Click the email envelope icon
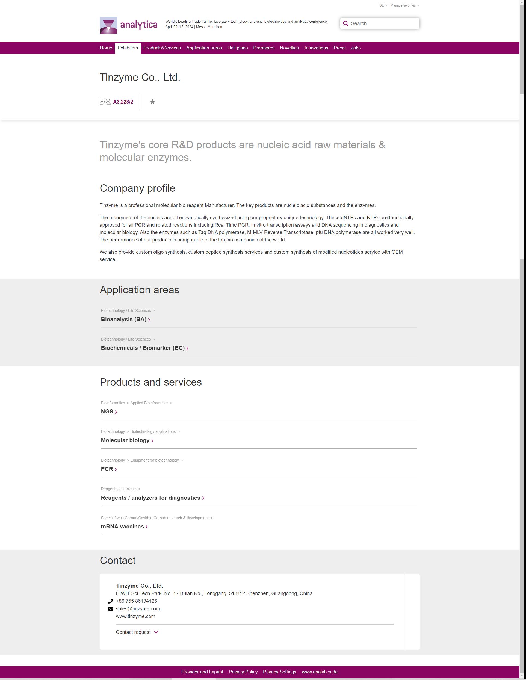This screenshot has width=526, height=680. (x=111, y=609)
